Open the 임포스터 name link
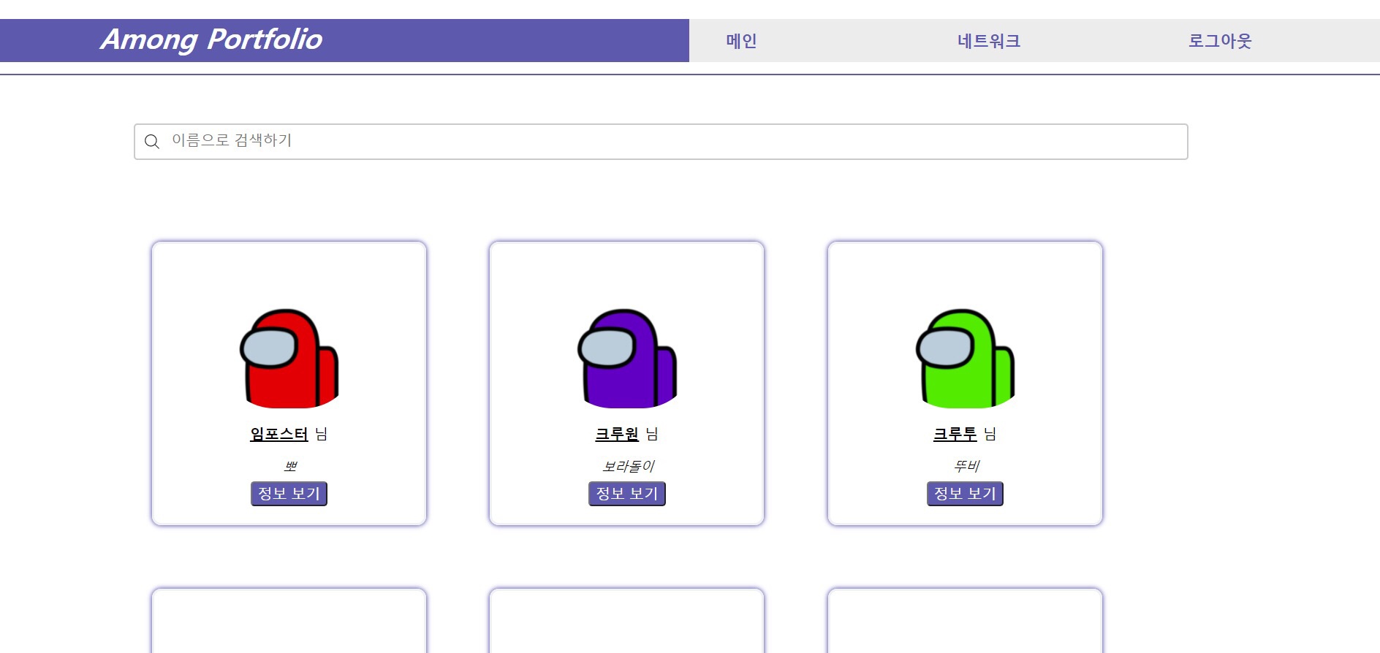Viewport: 1380px width, 653px height. tap(279, 434)
